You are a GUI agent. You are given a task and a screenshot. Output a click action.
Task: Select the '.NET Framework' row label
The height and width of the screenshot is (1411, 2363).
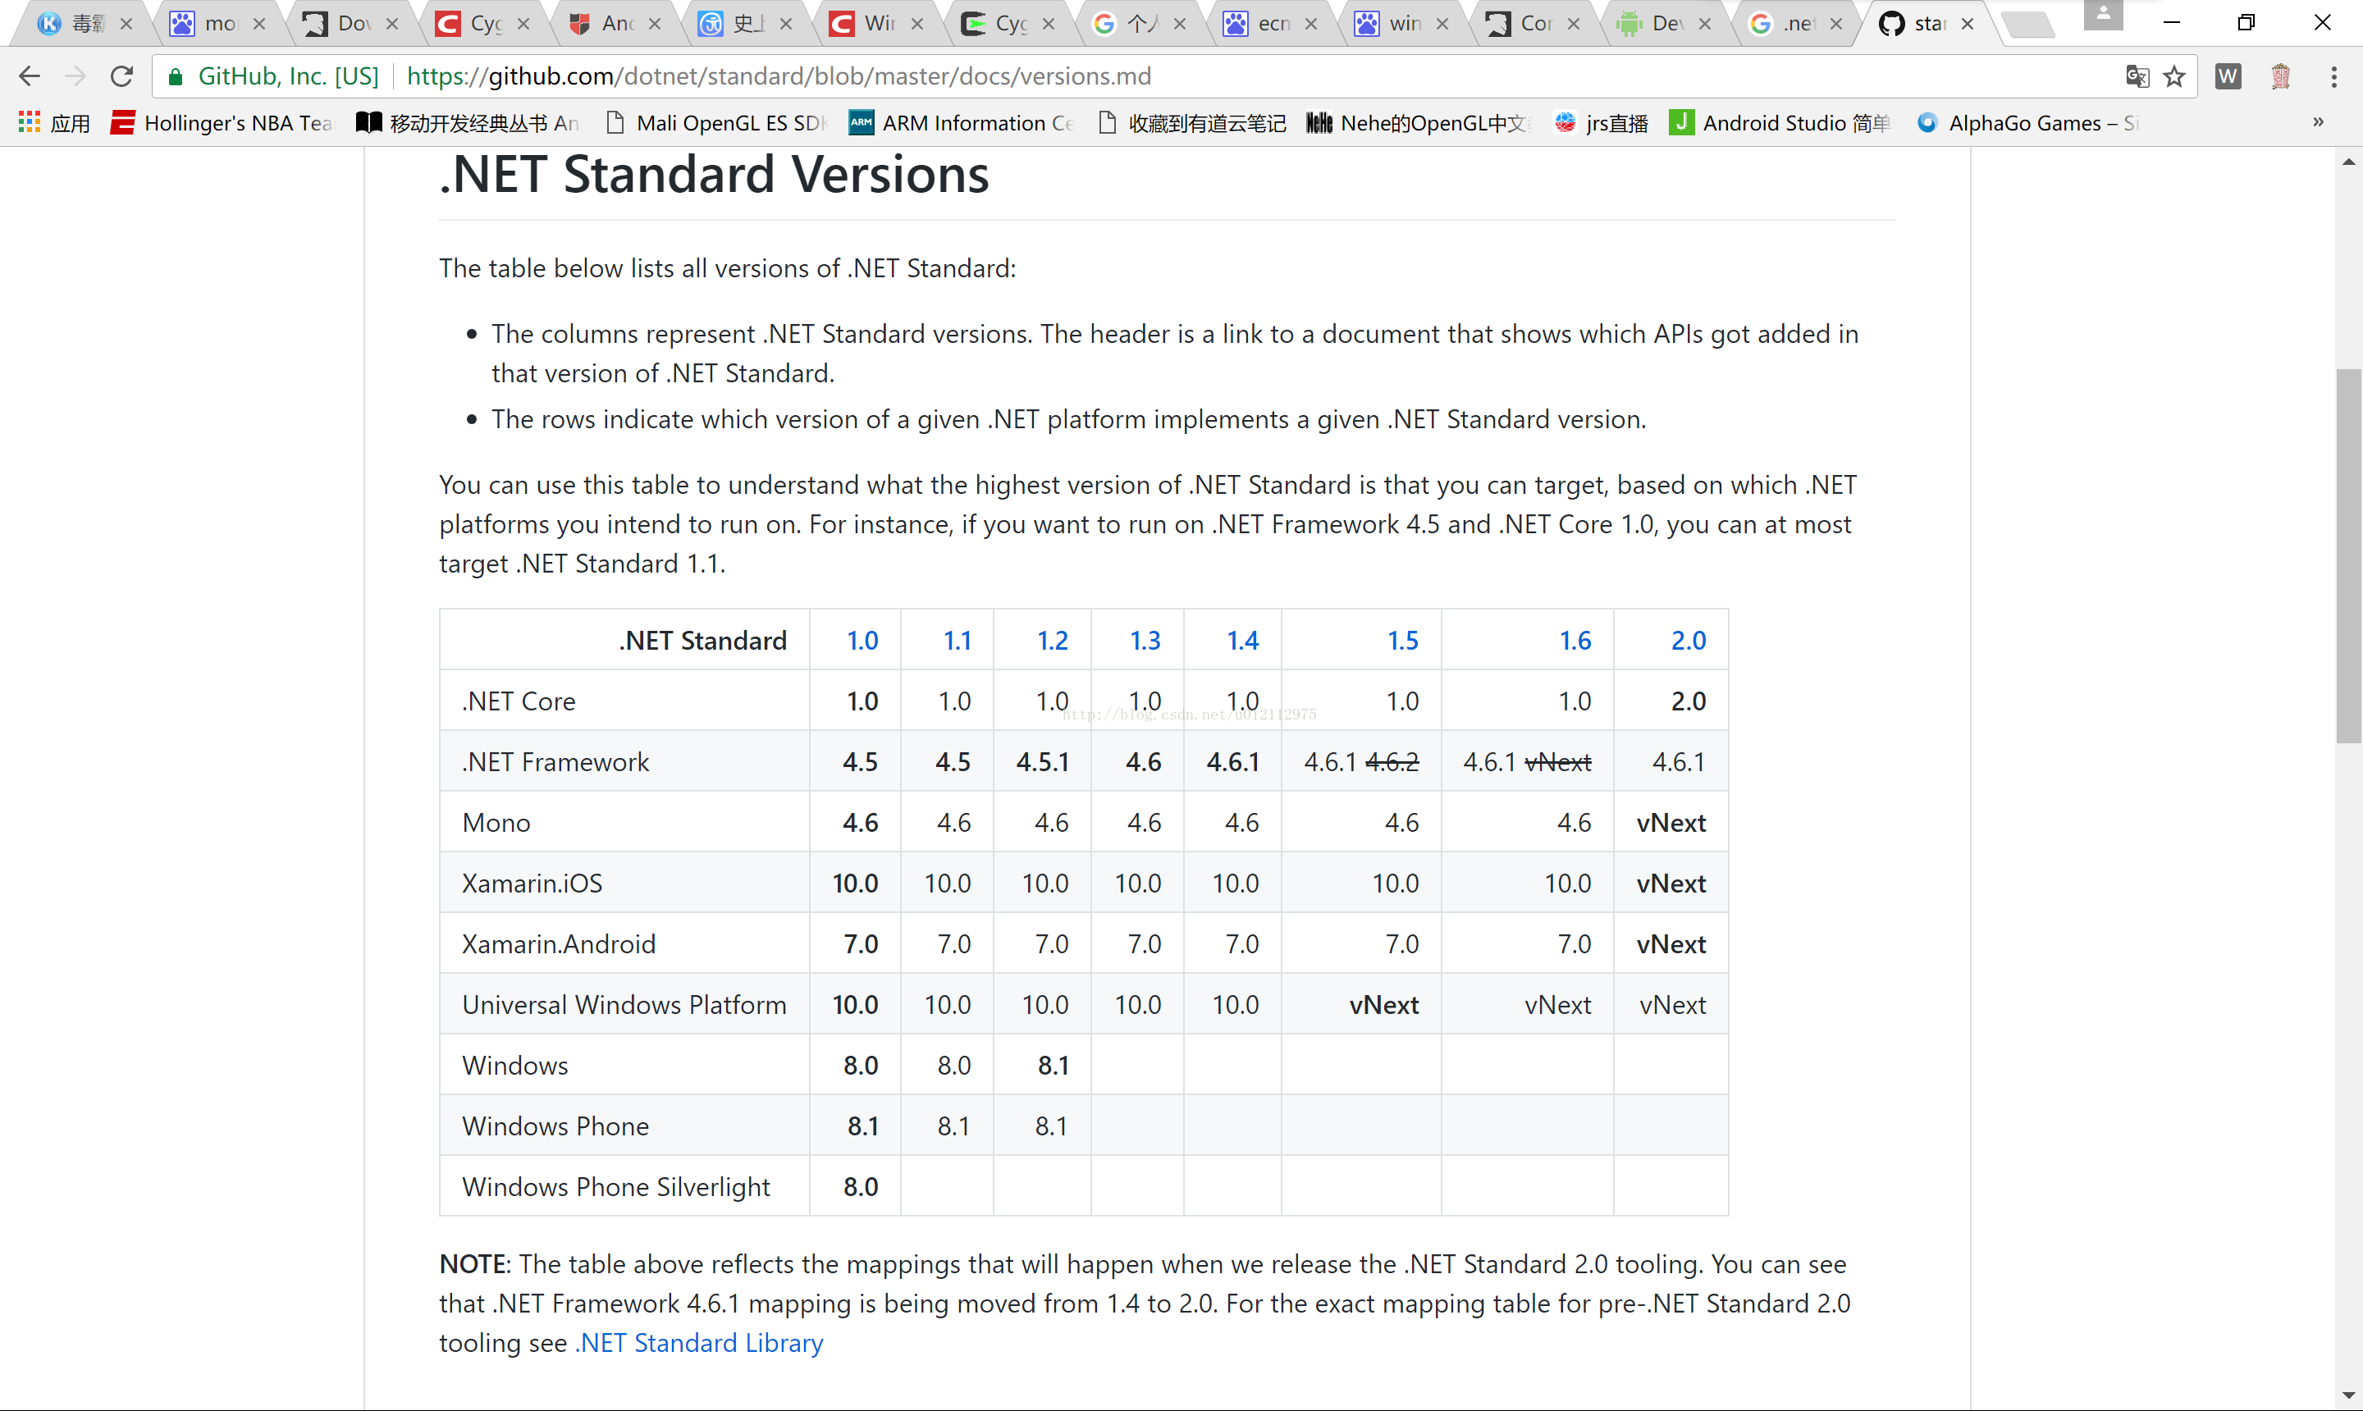click(555, 761)
